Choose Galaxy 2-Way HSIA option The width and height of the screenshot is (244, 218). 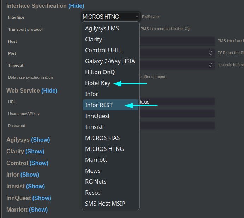coord(111,61)
